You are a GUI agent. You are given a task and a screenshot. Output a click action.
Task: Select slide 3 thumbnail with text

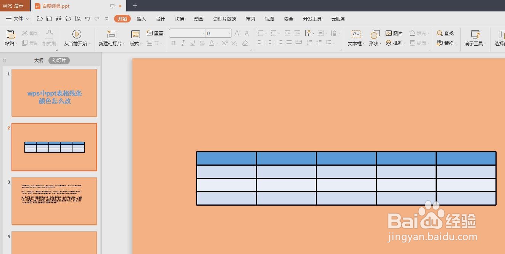point(54,201)
